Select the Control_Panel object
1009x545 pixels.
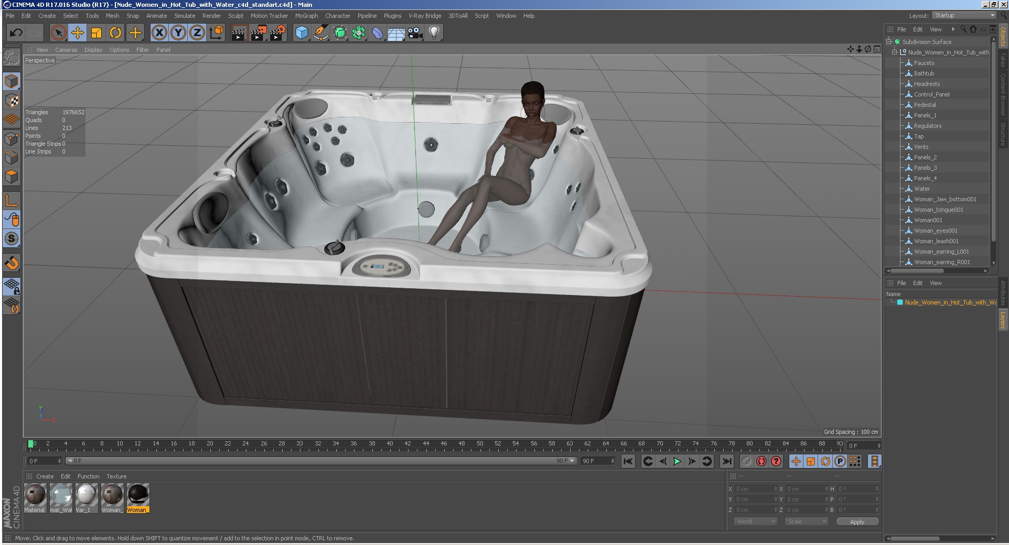pyautogui.click(x=931, y=94)
